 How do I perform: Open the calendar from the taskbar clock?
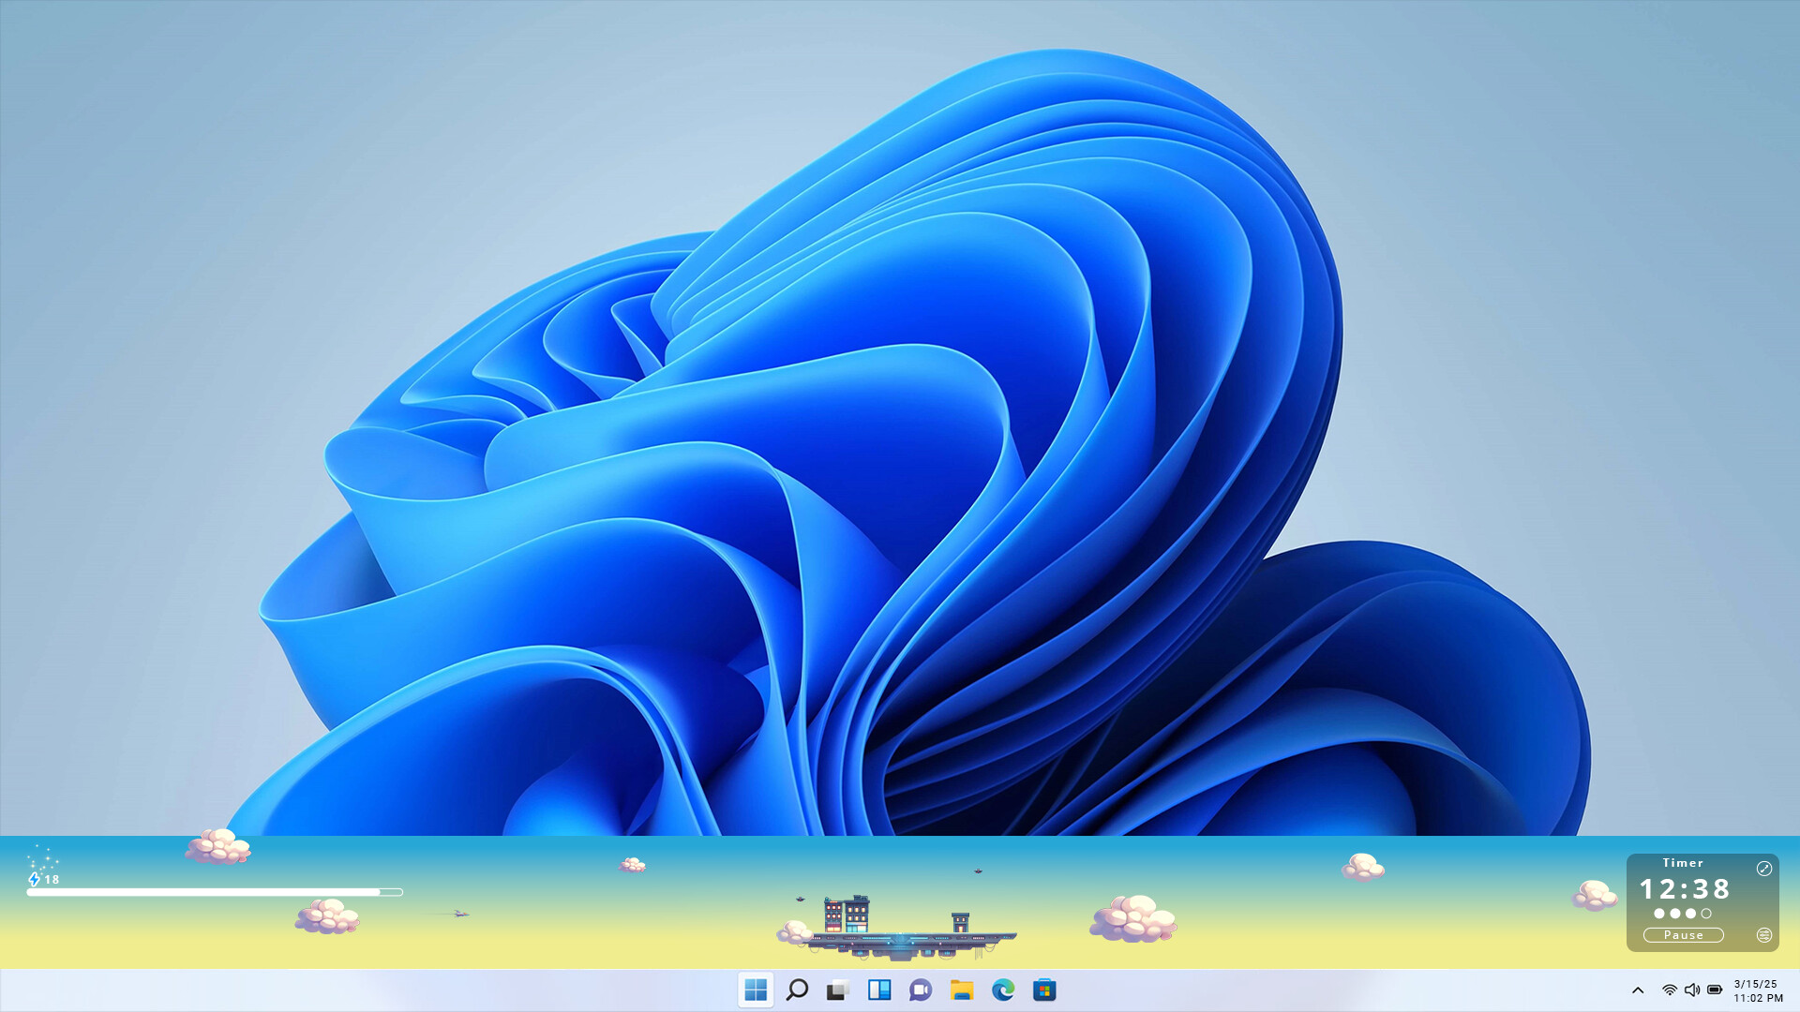(1755, 990)
